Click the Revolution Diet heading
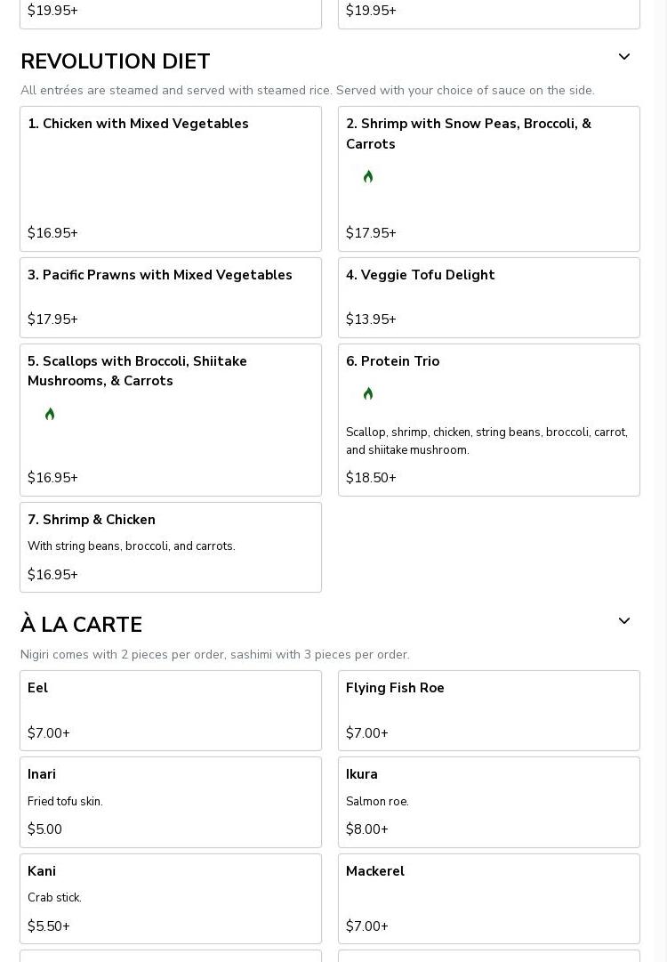Screen dimensions: 667x962 116,61
